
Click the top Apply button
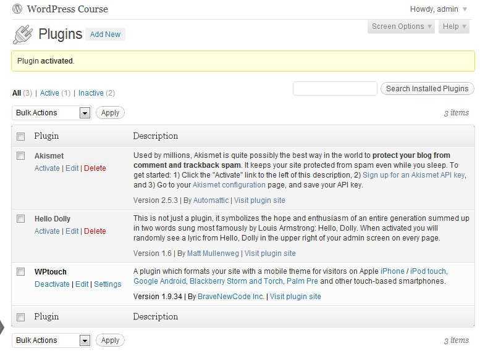pos(110,113)
